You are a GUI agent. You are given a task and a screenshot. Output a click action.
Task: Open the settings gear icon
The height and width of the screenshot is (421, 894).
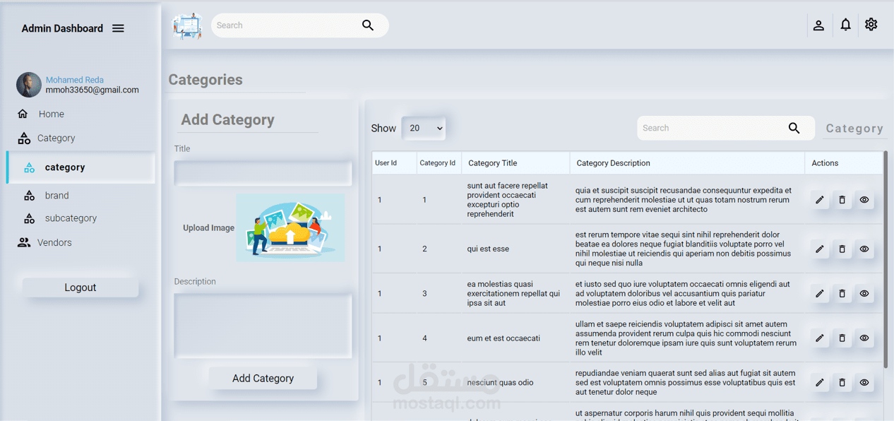click(871, 25)
